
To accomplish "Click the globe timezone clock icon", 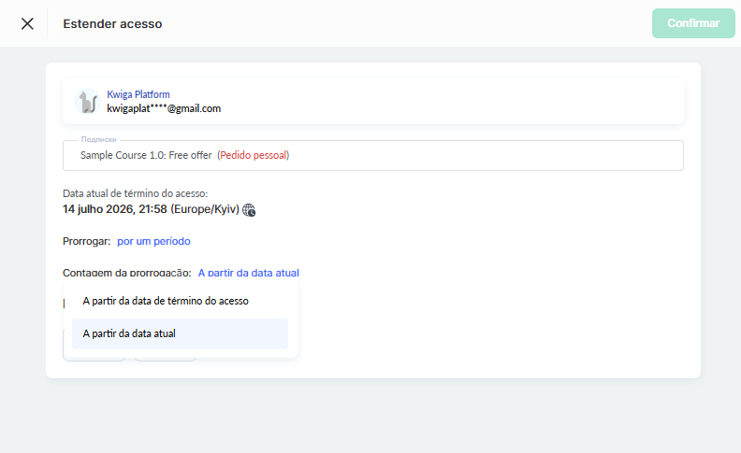I will (x=249, y=210).
